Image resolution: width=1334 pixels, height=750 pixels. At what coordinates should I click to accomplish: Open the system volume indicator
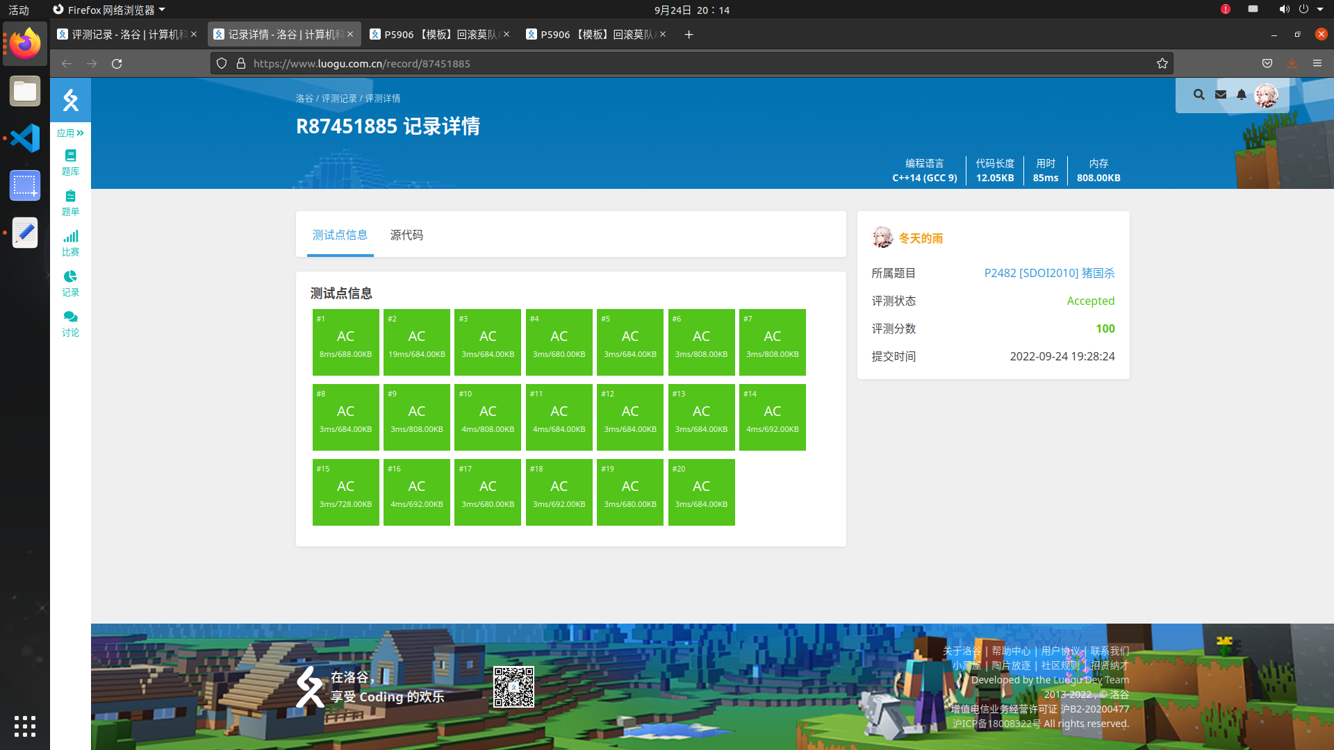[1284, 9]
